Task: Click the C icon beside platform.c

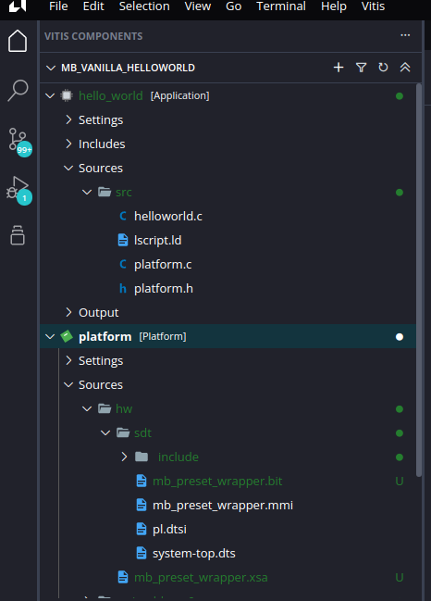Action: pyautogui.click(x=123, y=265)
